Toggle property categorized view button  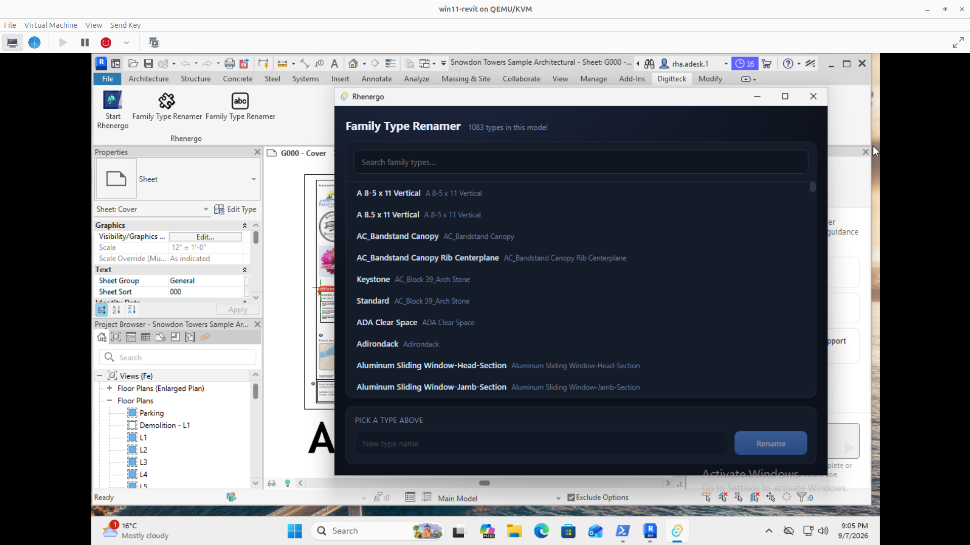[101, 310]
